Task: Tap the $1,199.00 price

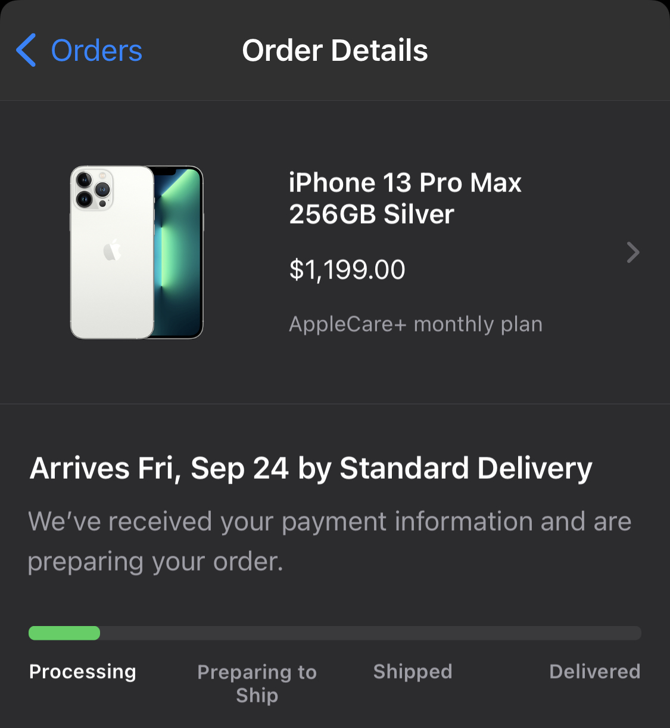Action: pyautogui.click(x=347, y=269)
